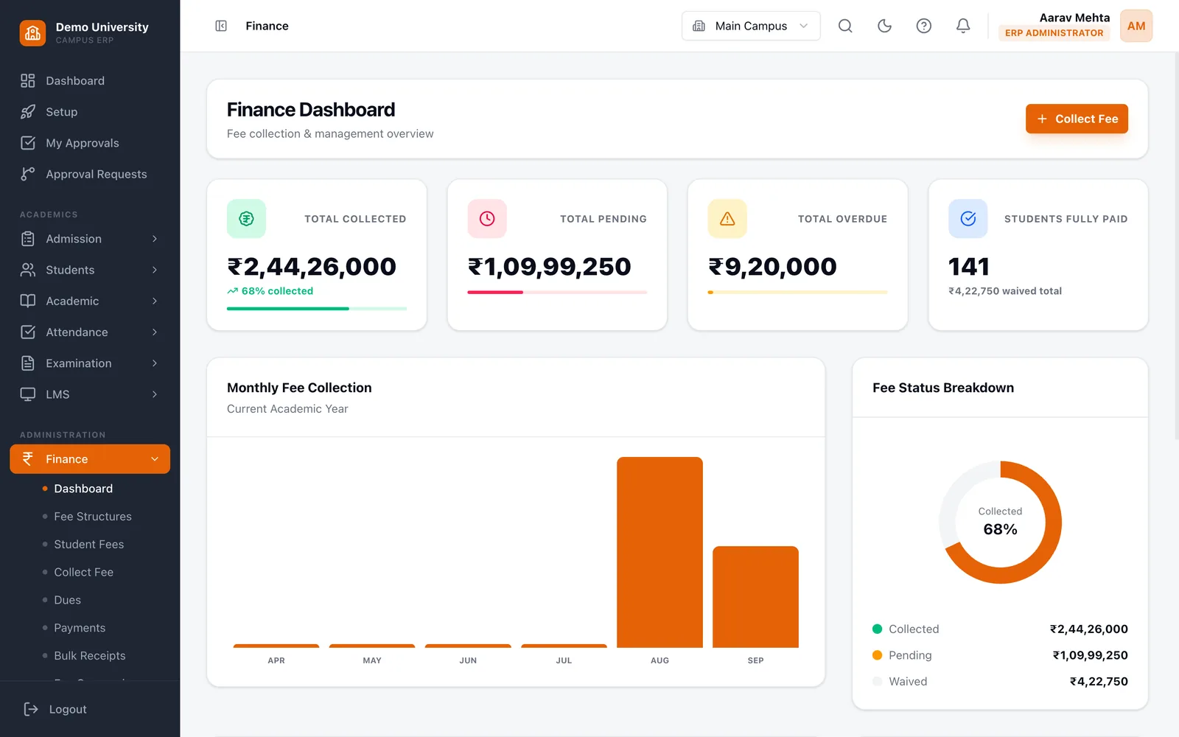Image resolution: width=1179 pixels, height=737 pixels.
Task: Open Fee Structures under Finance
Action: pyautogui.click(x=93, y=517)
